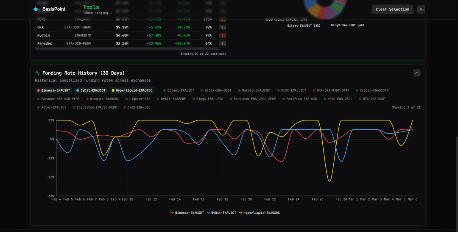The image size is (458, 232).
Task: Select the Paradex ENA-USD-PERP table row
Action: (x=127, y=43)
